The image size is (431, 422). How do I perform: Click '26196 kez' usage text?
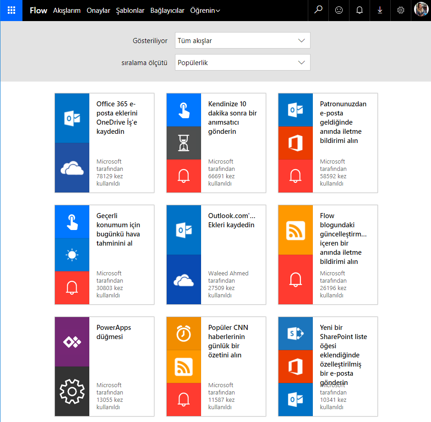point(333,288)
